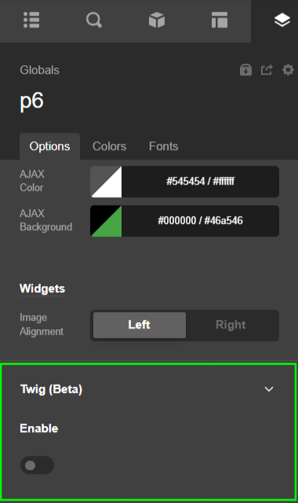Choose Right image alignment
This screenshot has width=298, height=503.
(231, 325)
